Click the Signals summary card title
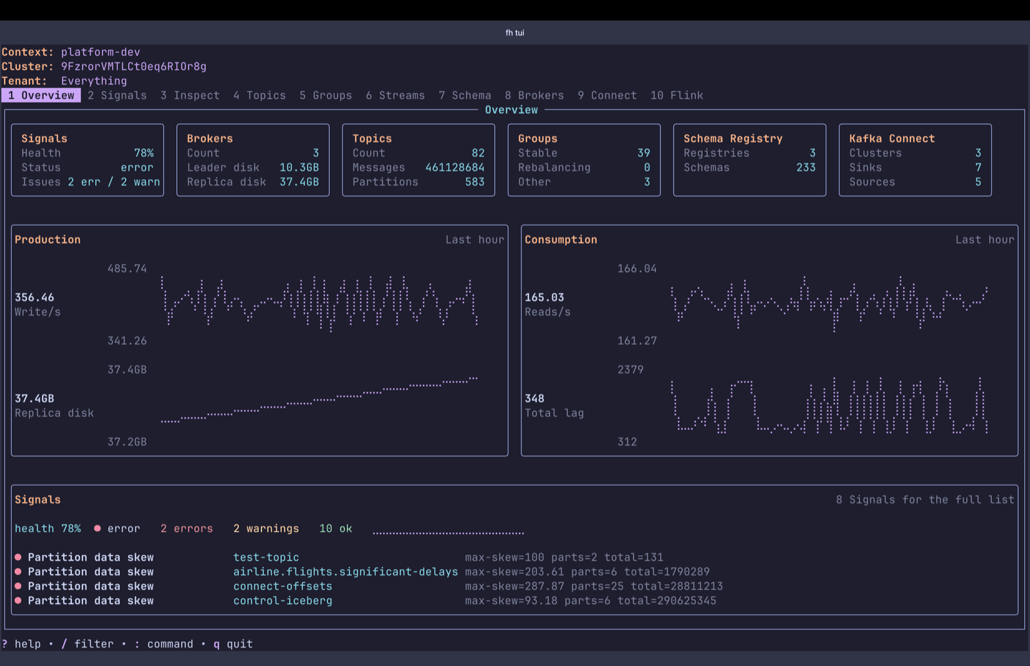Viewport: 1030px width, 666px height. pyautogui.click(x=44, y=138)
